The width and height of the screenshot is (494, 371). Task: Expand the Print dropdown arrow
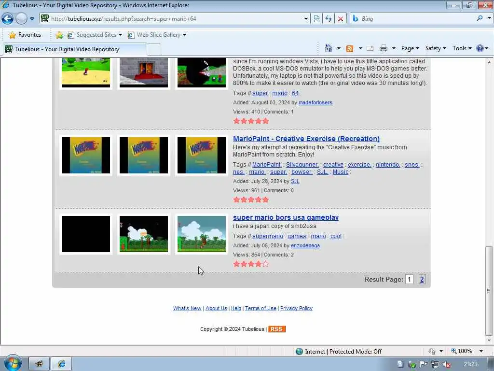pyautogui.click(x=394, y=48)
